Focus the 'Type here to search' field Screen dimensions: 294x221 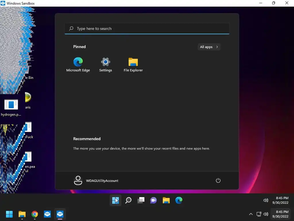[147, 28]
